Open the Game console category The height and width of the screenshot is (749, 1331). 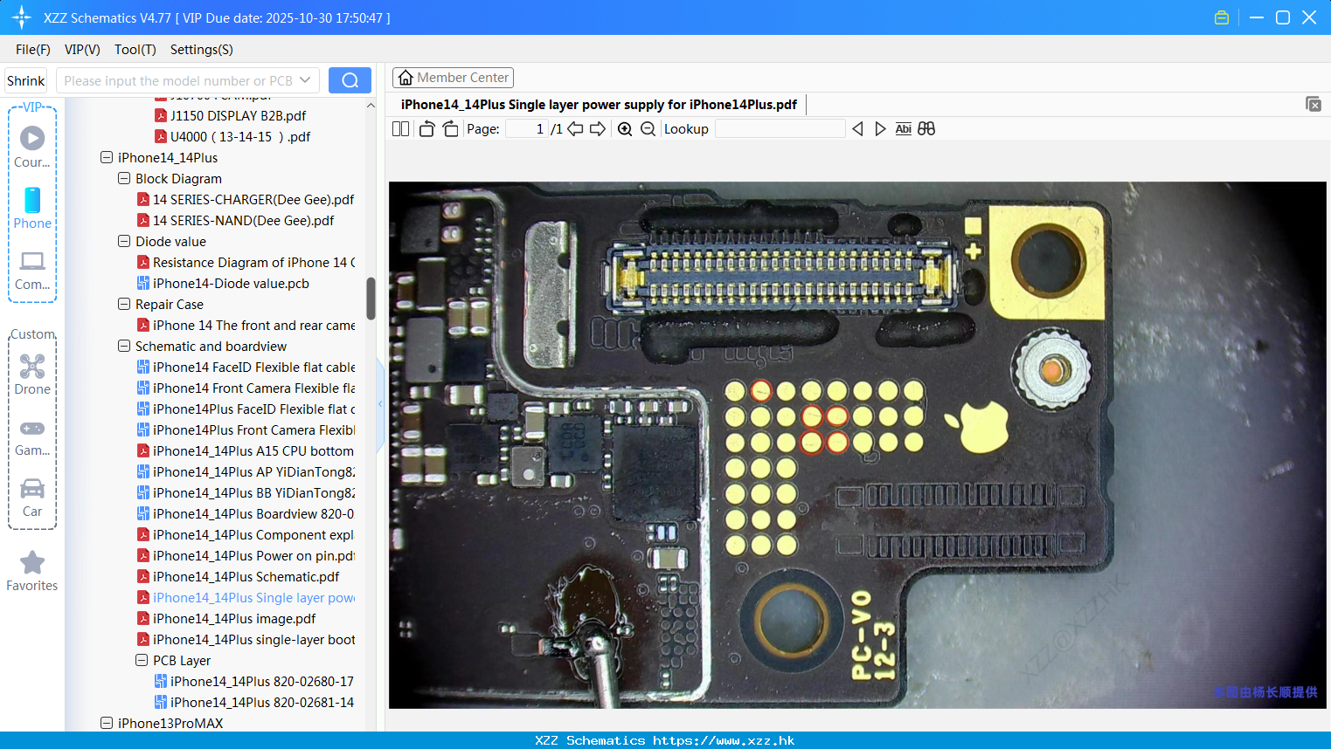pyautogui.click(x=32, y=436)
